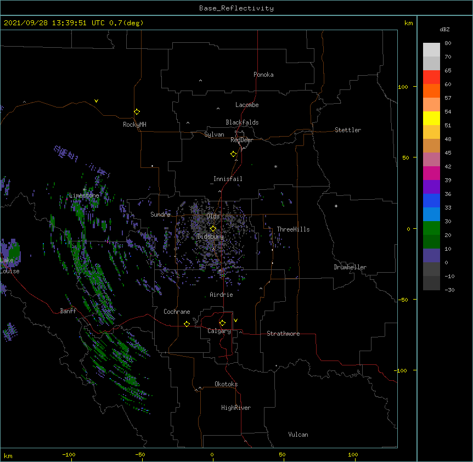The width and height of the screenshot is (473, 462).
Task: Click the RockyMH label
Action: click(x=134, y=125)
